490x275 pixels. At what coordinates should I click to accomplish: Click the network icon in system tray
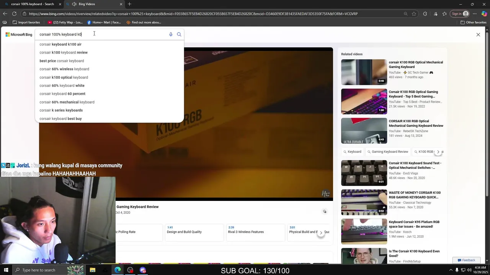pos(463,270)
